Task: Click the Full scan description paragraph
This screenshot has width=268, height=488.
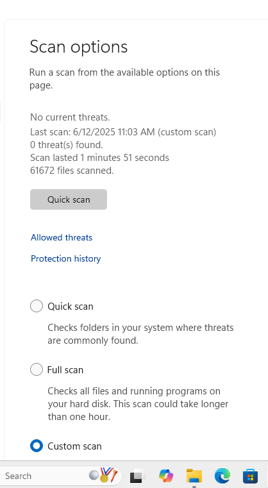Action: (x=138, y=403)
